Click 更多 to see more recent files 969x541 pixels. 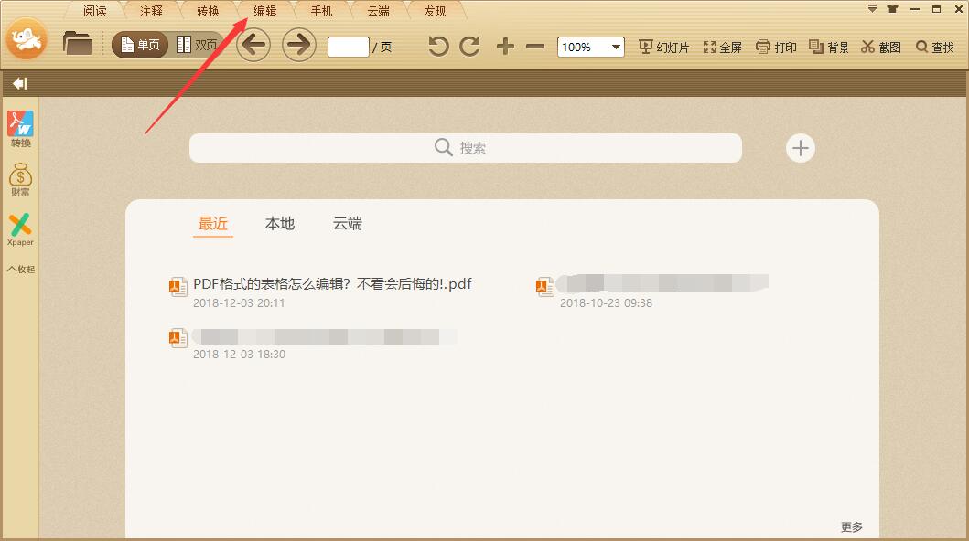coord(852,526)
